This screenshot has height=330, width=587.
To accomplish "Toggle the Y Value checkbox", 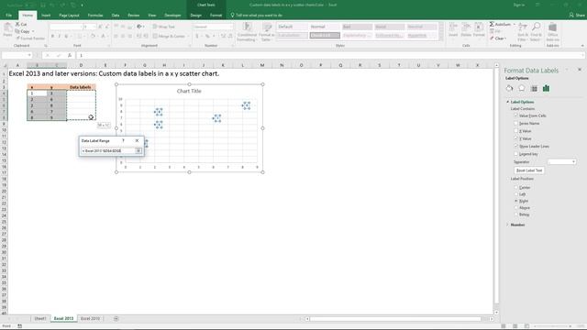I will click(x=515, y=138).
